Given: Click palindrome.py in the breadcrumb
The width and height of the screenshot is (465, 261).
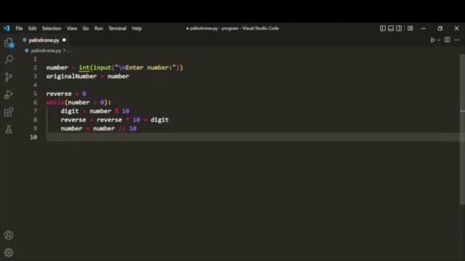Looking at the screenshot, I should [x=46, y=51].
